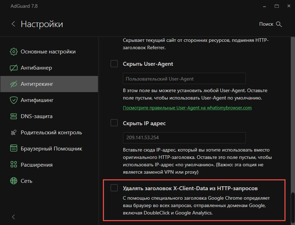Open the Браузерный Помощник section
The height and width of the screenshot is (225, 295).
[13, 148]
